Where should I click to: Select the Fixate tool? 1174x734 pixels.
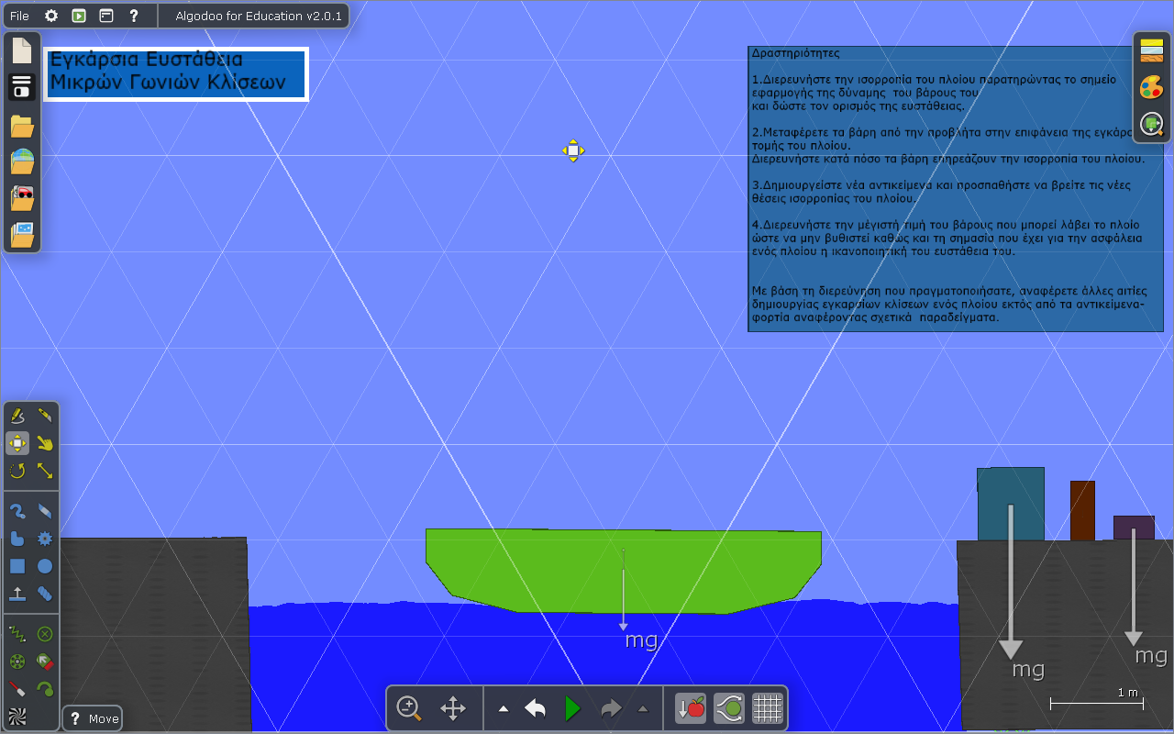45,633
